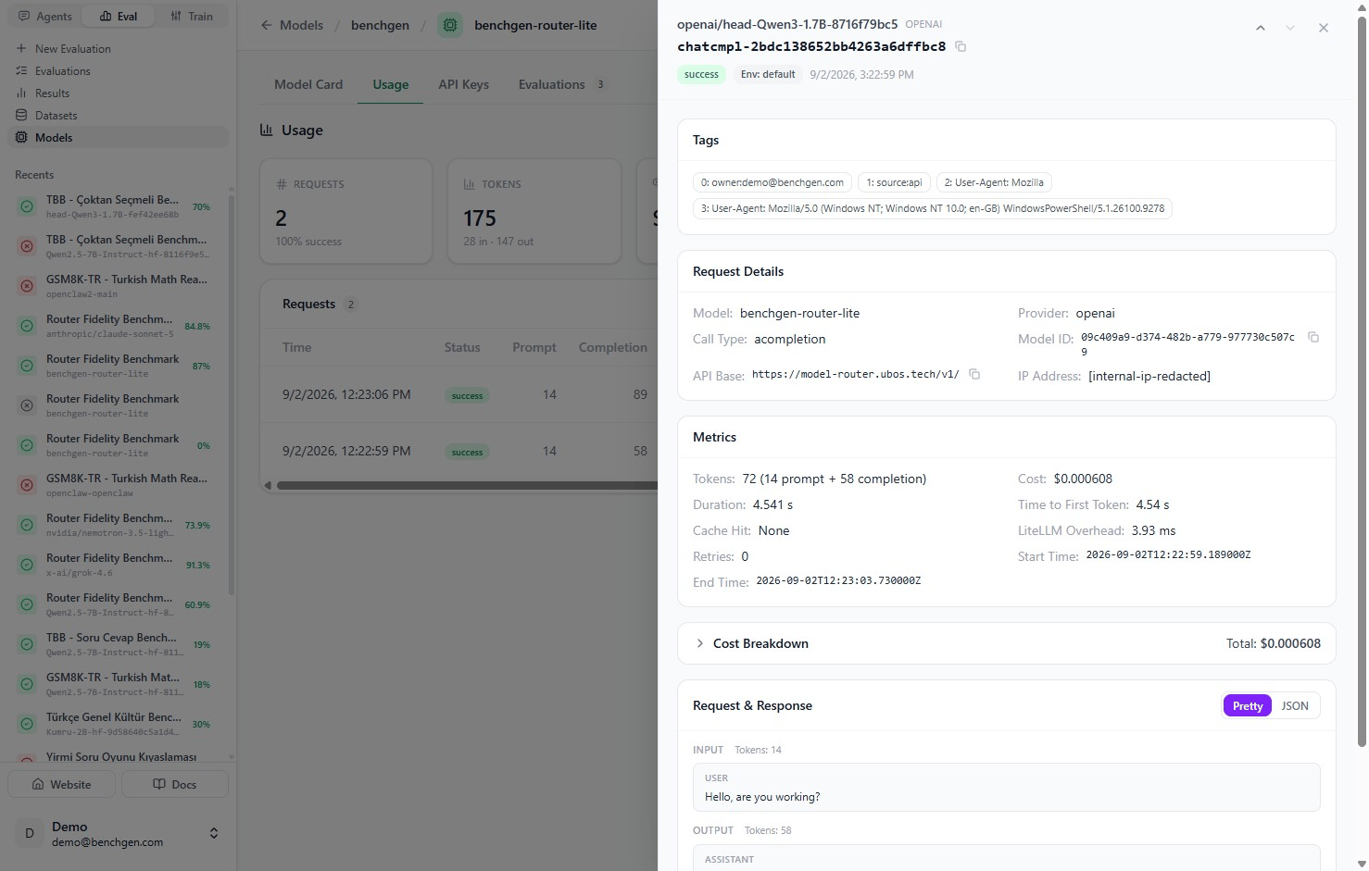Screen dimensions: 1369x871
Task: Click the D avatar for Demo
Action: click(30, 833)
